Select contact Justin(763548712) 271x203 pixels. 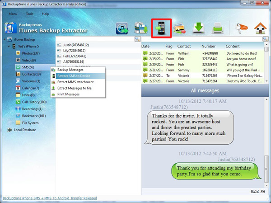click(98, 45)
